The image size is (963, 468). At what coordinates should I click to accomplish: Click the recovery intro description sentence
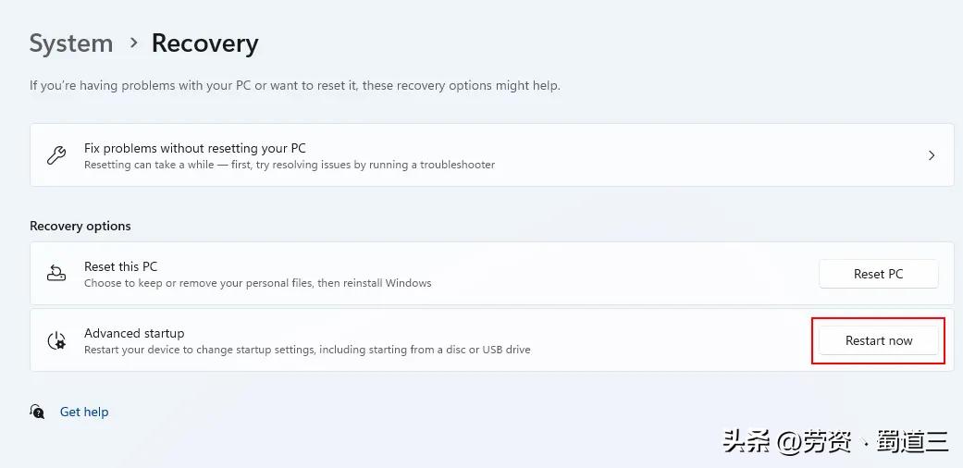[295, 85]
